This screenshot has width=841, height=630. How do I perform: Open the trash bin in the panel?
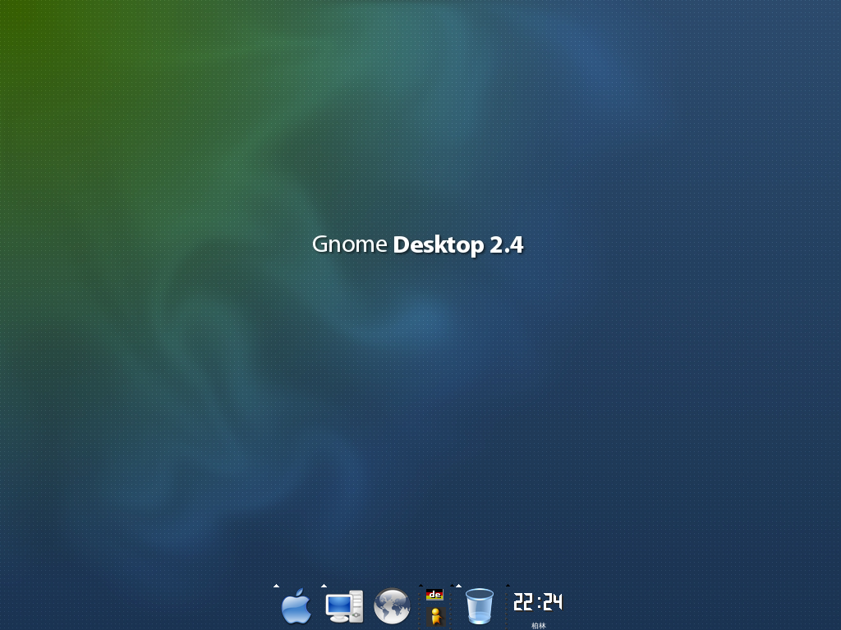click(479, 606)
